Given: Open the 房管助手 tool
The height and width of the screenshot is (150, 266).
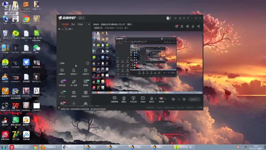Looking at the screenshot, I should 73,72.
